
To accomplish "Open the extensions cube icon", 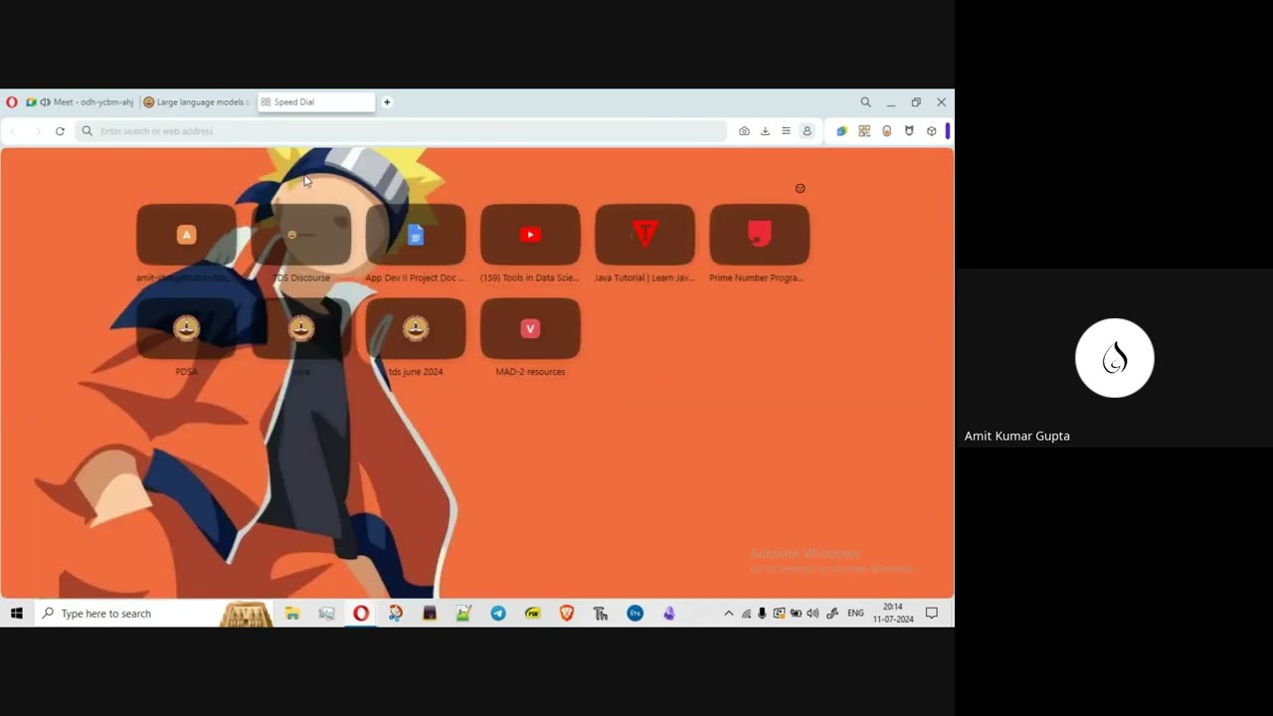I will 931,131.
